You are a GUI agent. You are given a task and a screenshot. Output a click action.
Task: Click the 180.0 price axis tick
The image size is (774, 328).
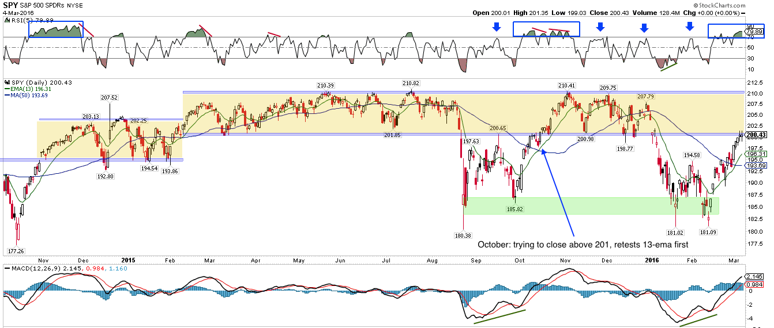[754, 231]
